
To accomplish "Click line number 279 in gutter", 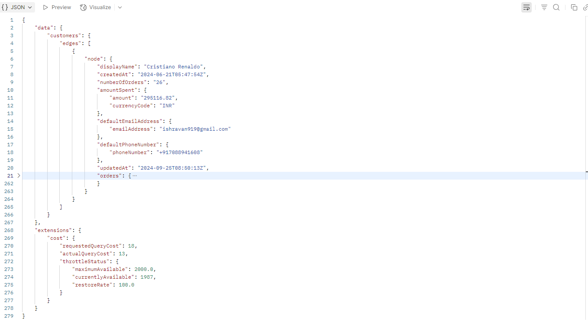I will coord(9,316).
